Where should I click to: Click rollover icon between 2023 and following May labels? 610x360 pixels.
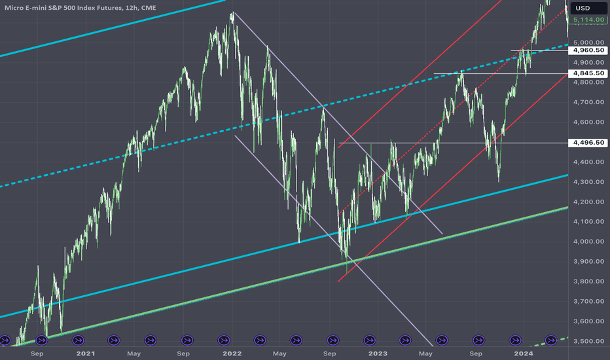click(x=405, y=340)
